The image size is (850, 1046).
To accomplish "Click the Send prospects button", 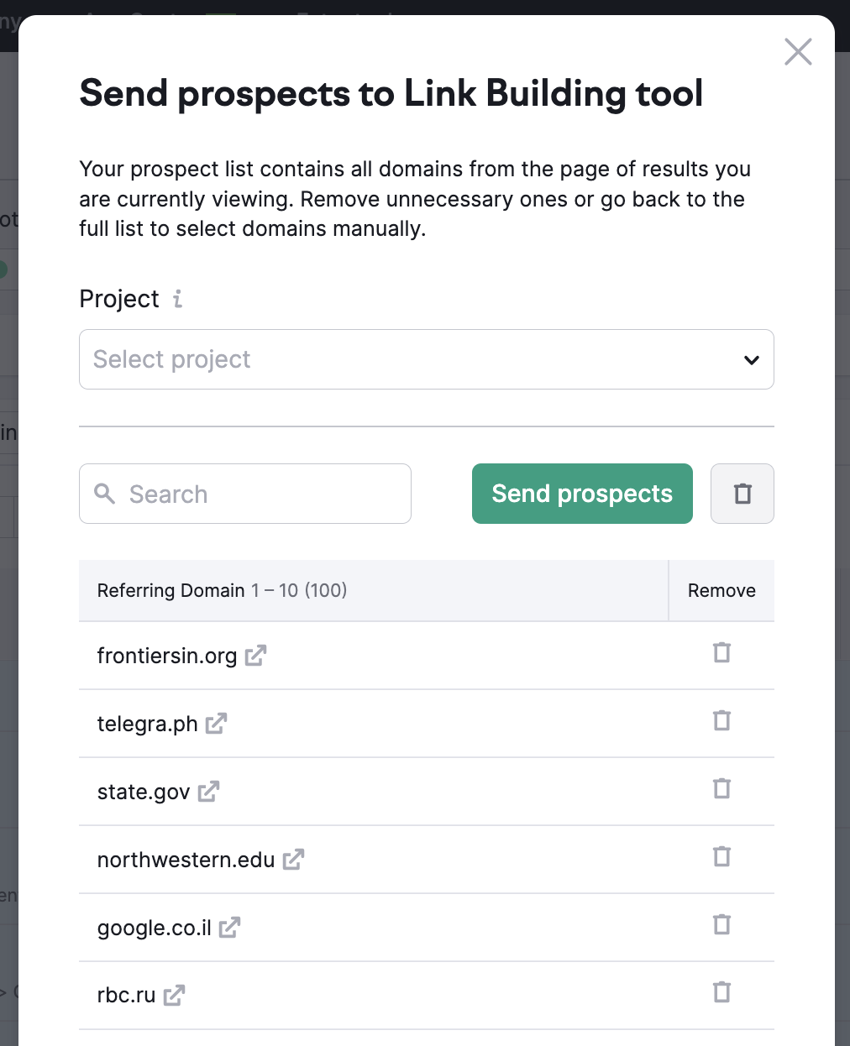I will click(582, 494).
